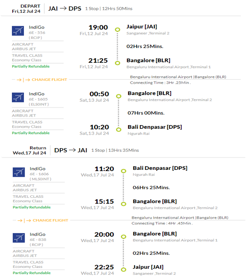Click the IndiGo logo for flight 6E-556
The image size is (249, 279).
click(18, 31)
